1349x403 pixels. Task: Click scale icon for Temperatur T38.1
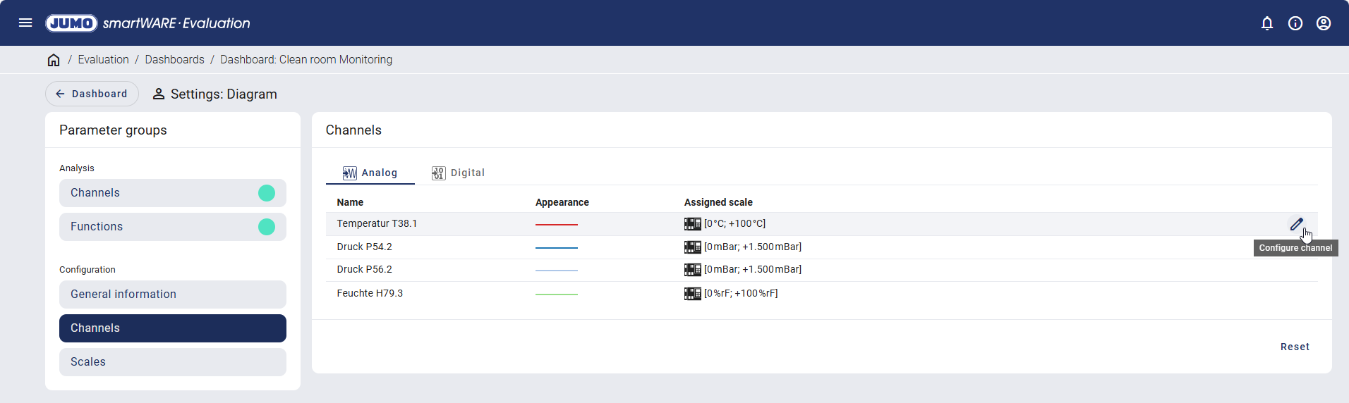point(692,224)
